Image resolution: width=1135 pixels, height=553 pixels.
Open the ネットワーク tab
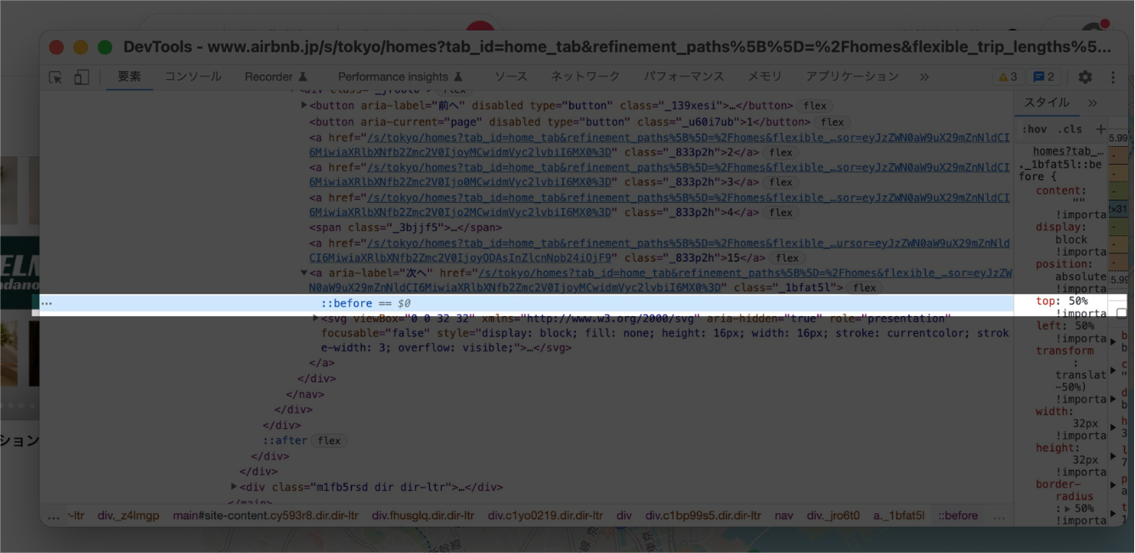point(585,76)
